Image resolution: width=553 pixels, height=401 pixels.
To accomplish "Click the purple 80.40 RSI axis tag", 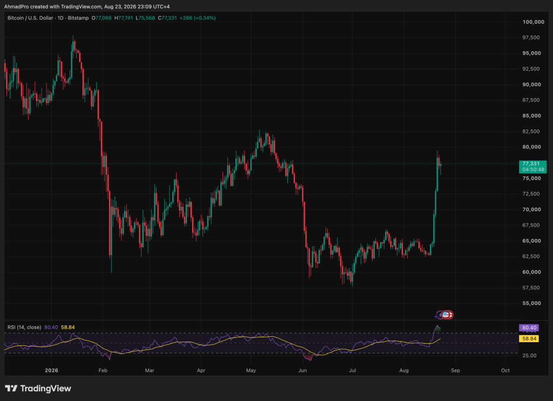I will [x=529, y=328].
